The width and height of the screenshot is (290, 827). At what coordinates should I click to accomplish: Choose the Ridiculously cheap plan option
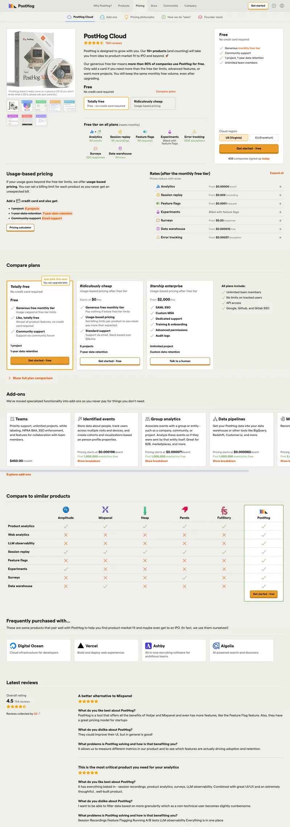(x=153, y=104)
